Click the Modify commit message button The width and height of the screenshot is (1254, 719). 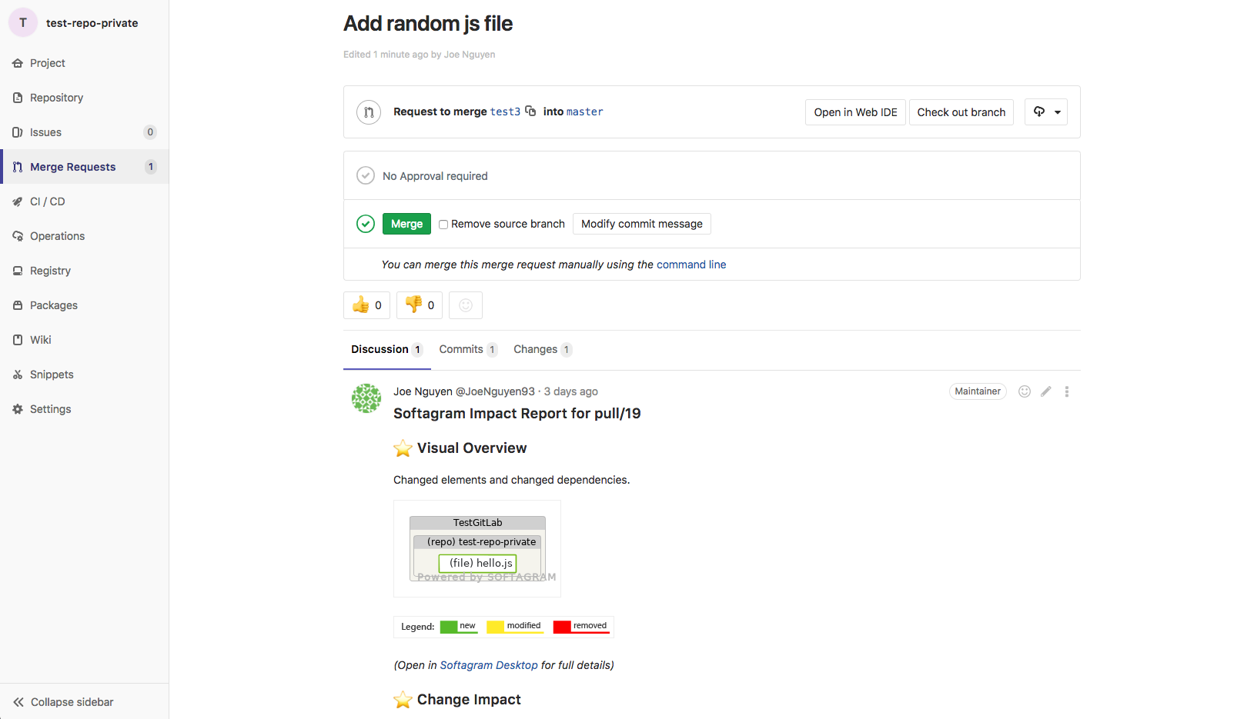[x=641, y=224]
